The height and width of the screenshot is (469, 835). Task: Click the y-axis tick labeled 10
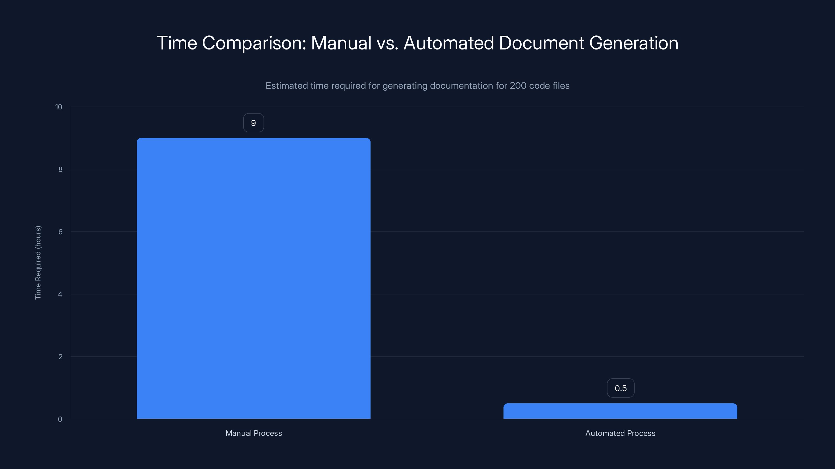pyautogui.click(x=59, y=107)
